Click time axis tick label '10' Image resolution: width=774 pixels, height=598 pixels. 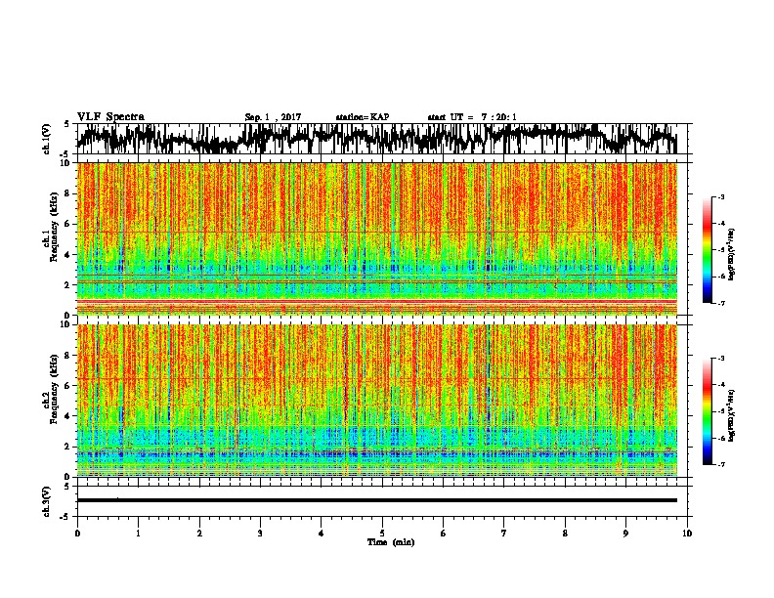click(x=687, y=533)
